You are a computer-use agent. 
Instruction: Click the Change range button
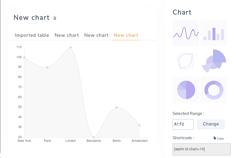click(x=211, y=124)
